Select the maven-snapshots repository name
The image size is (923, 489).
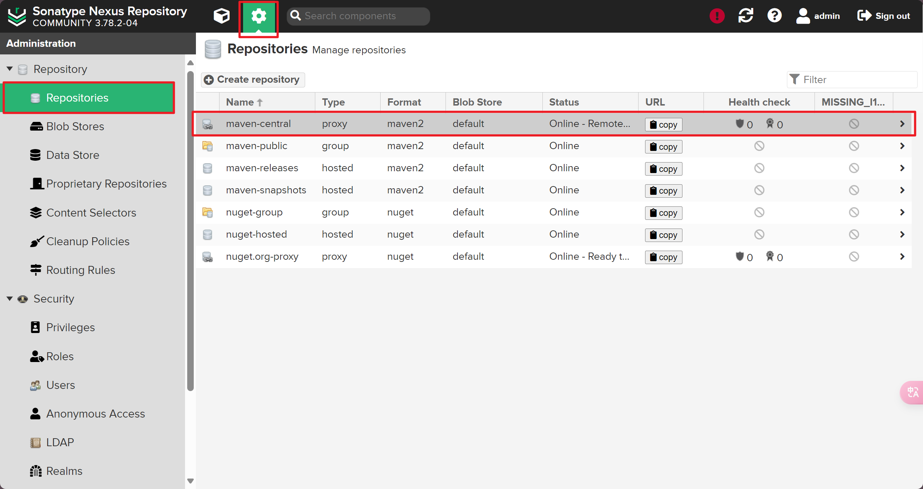click(x=266, y=190)
